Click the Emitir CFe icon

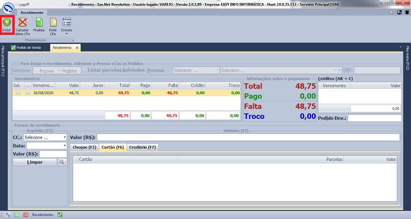coord(53,25)
